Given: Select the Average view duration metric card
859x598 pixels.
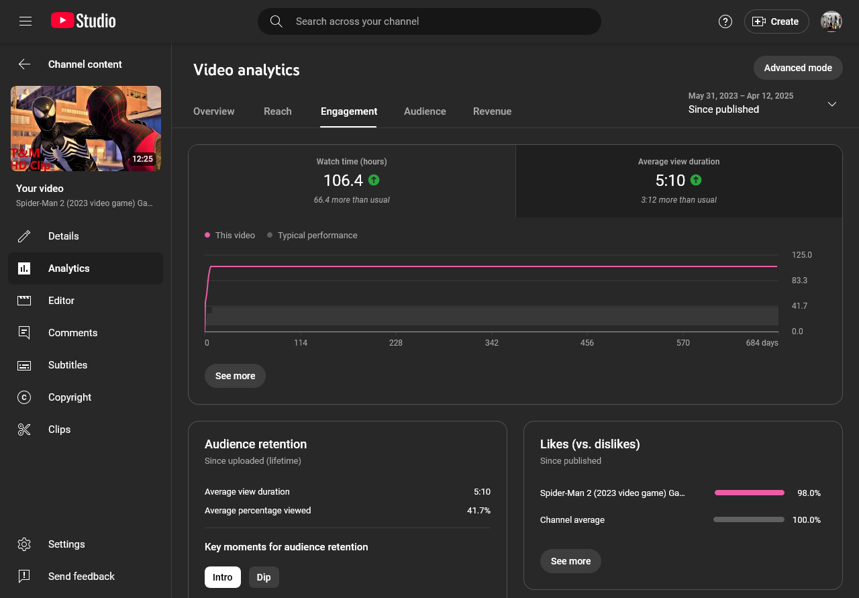Looking at the screenshot, I should click(679, 181).
